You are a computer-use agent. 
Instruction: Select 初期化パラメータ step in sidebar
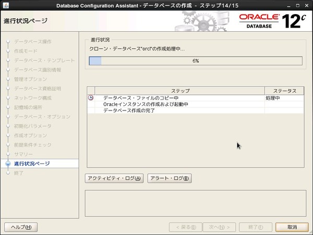(x=33, y=126)
